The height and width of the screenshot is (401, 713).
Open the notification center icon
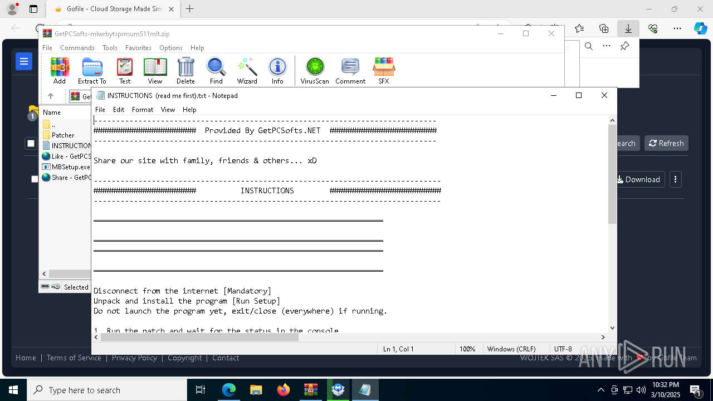point(696,390)
